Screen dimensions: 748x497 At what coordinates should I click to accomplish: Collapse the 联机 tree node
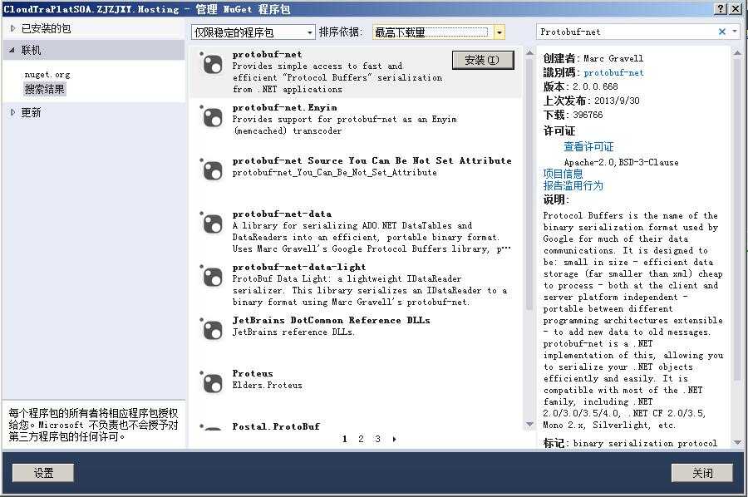(x=12, y=50)
